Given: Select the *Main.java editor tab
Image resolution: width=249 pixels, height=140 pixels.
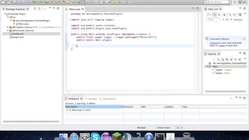Looking at the screenshot, I should [x=74, y=9].
